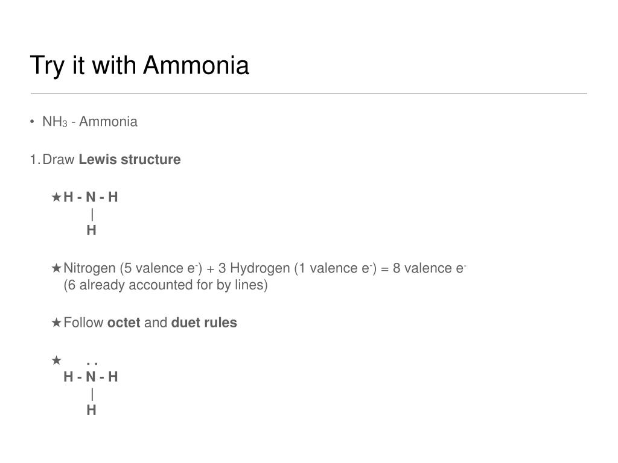Viewport: 618px width, 463px height.
Task: Click the vertical bond line in first structure
Action: pos(92,215)
